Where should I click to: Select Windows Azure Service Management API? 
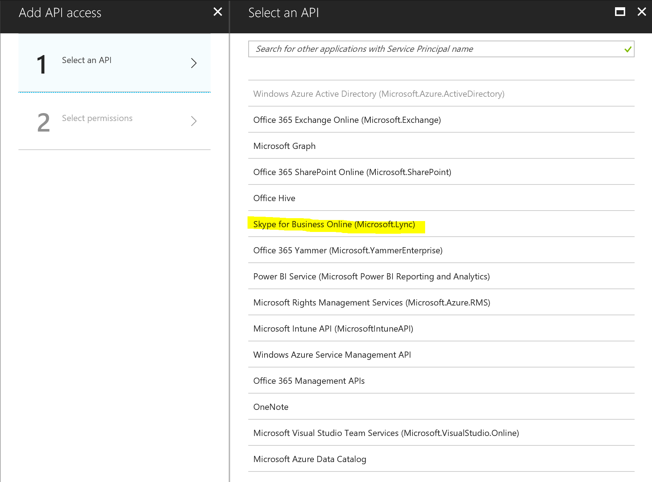(x=441, y=354)
